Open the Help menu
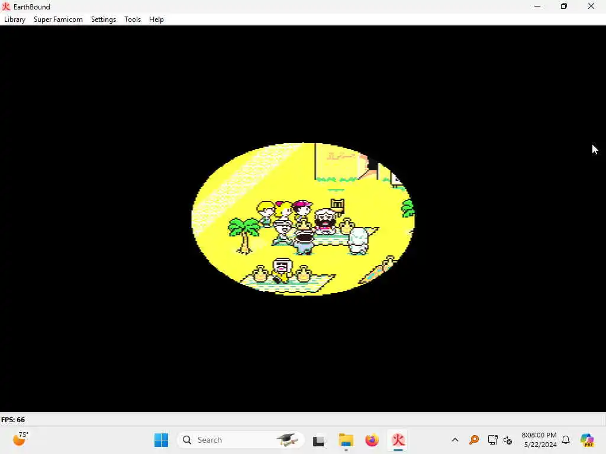This screenshot has width=606, height=454. 156,20
